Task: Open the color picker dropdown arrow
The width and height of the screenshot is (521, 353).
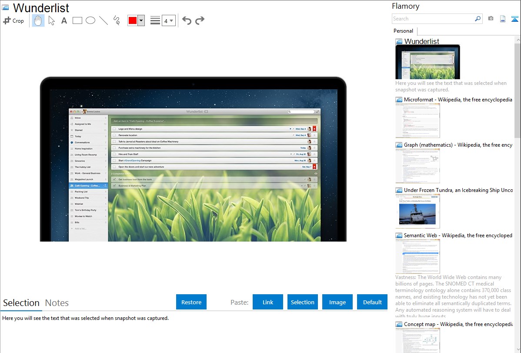Action: point(141,20)
